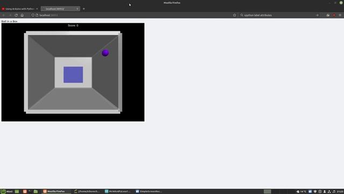Click the shield update manager tray icon
The image size is (344, 194).
pyautogui.click(x=315, y=191)
